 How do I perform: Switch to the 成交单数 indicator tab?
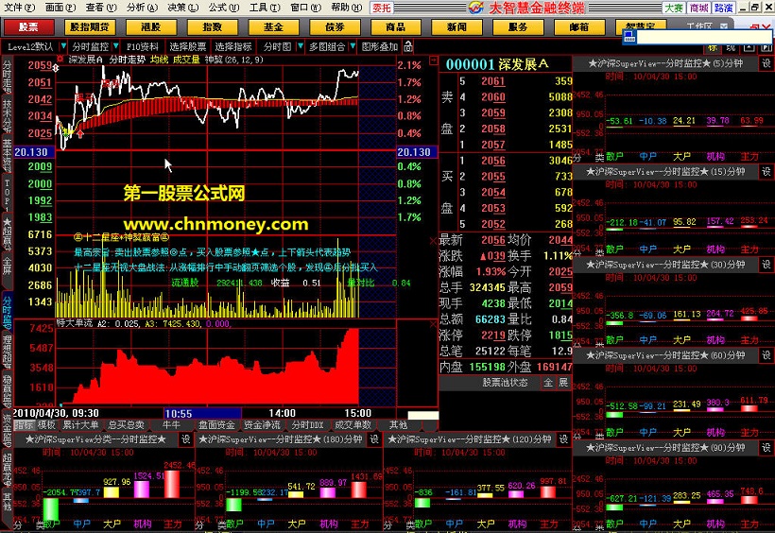click(353, 424)
